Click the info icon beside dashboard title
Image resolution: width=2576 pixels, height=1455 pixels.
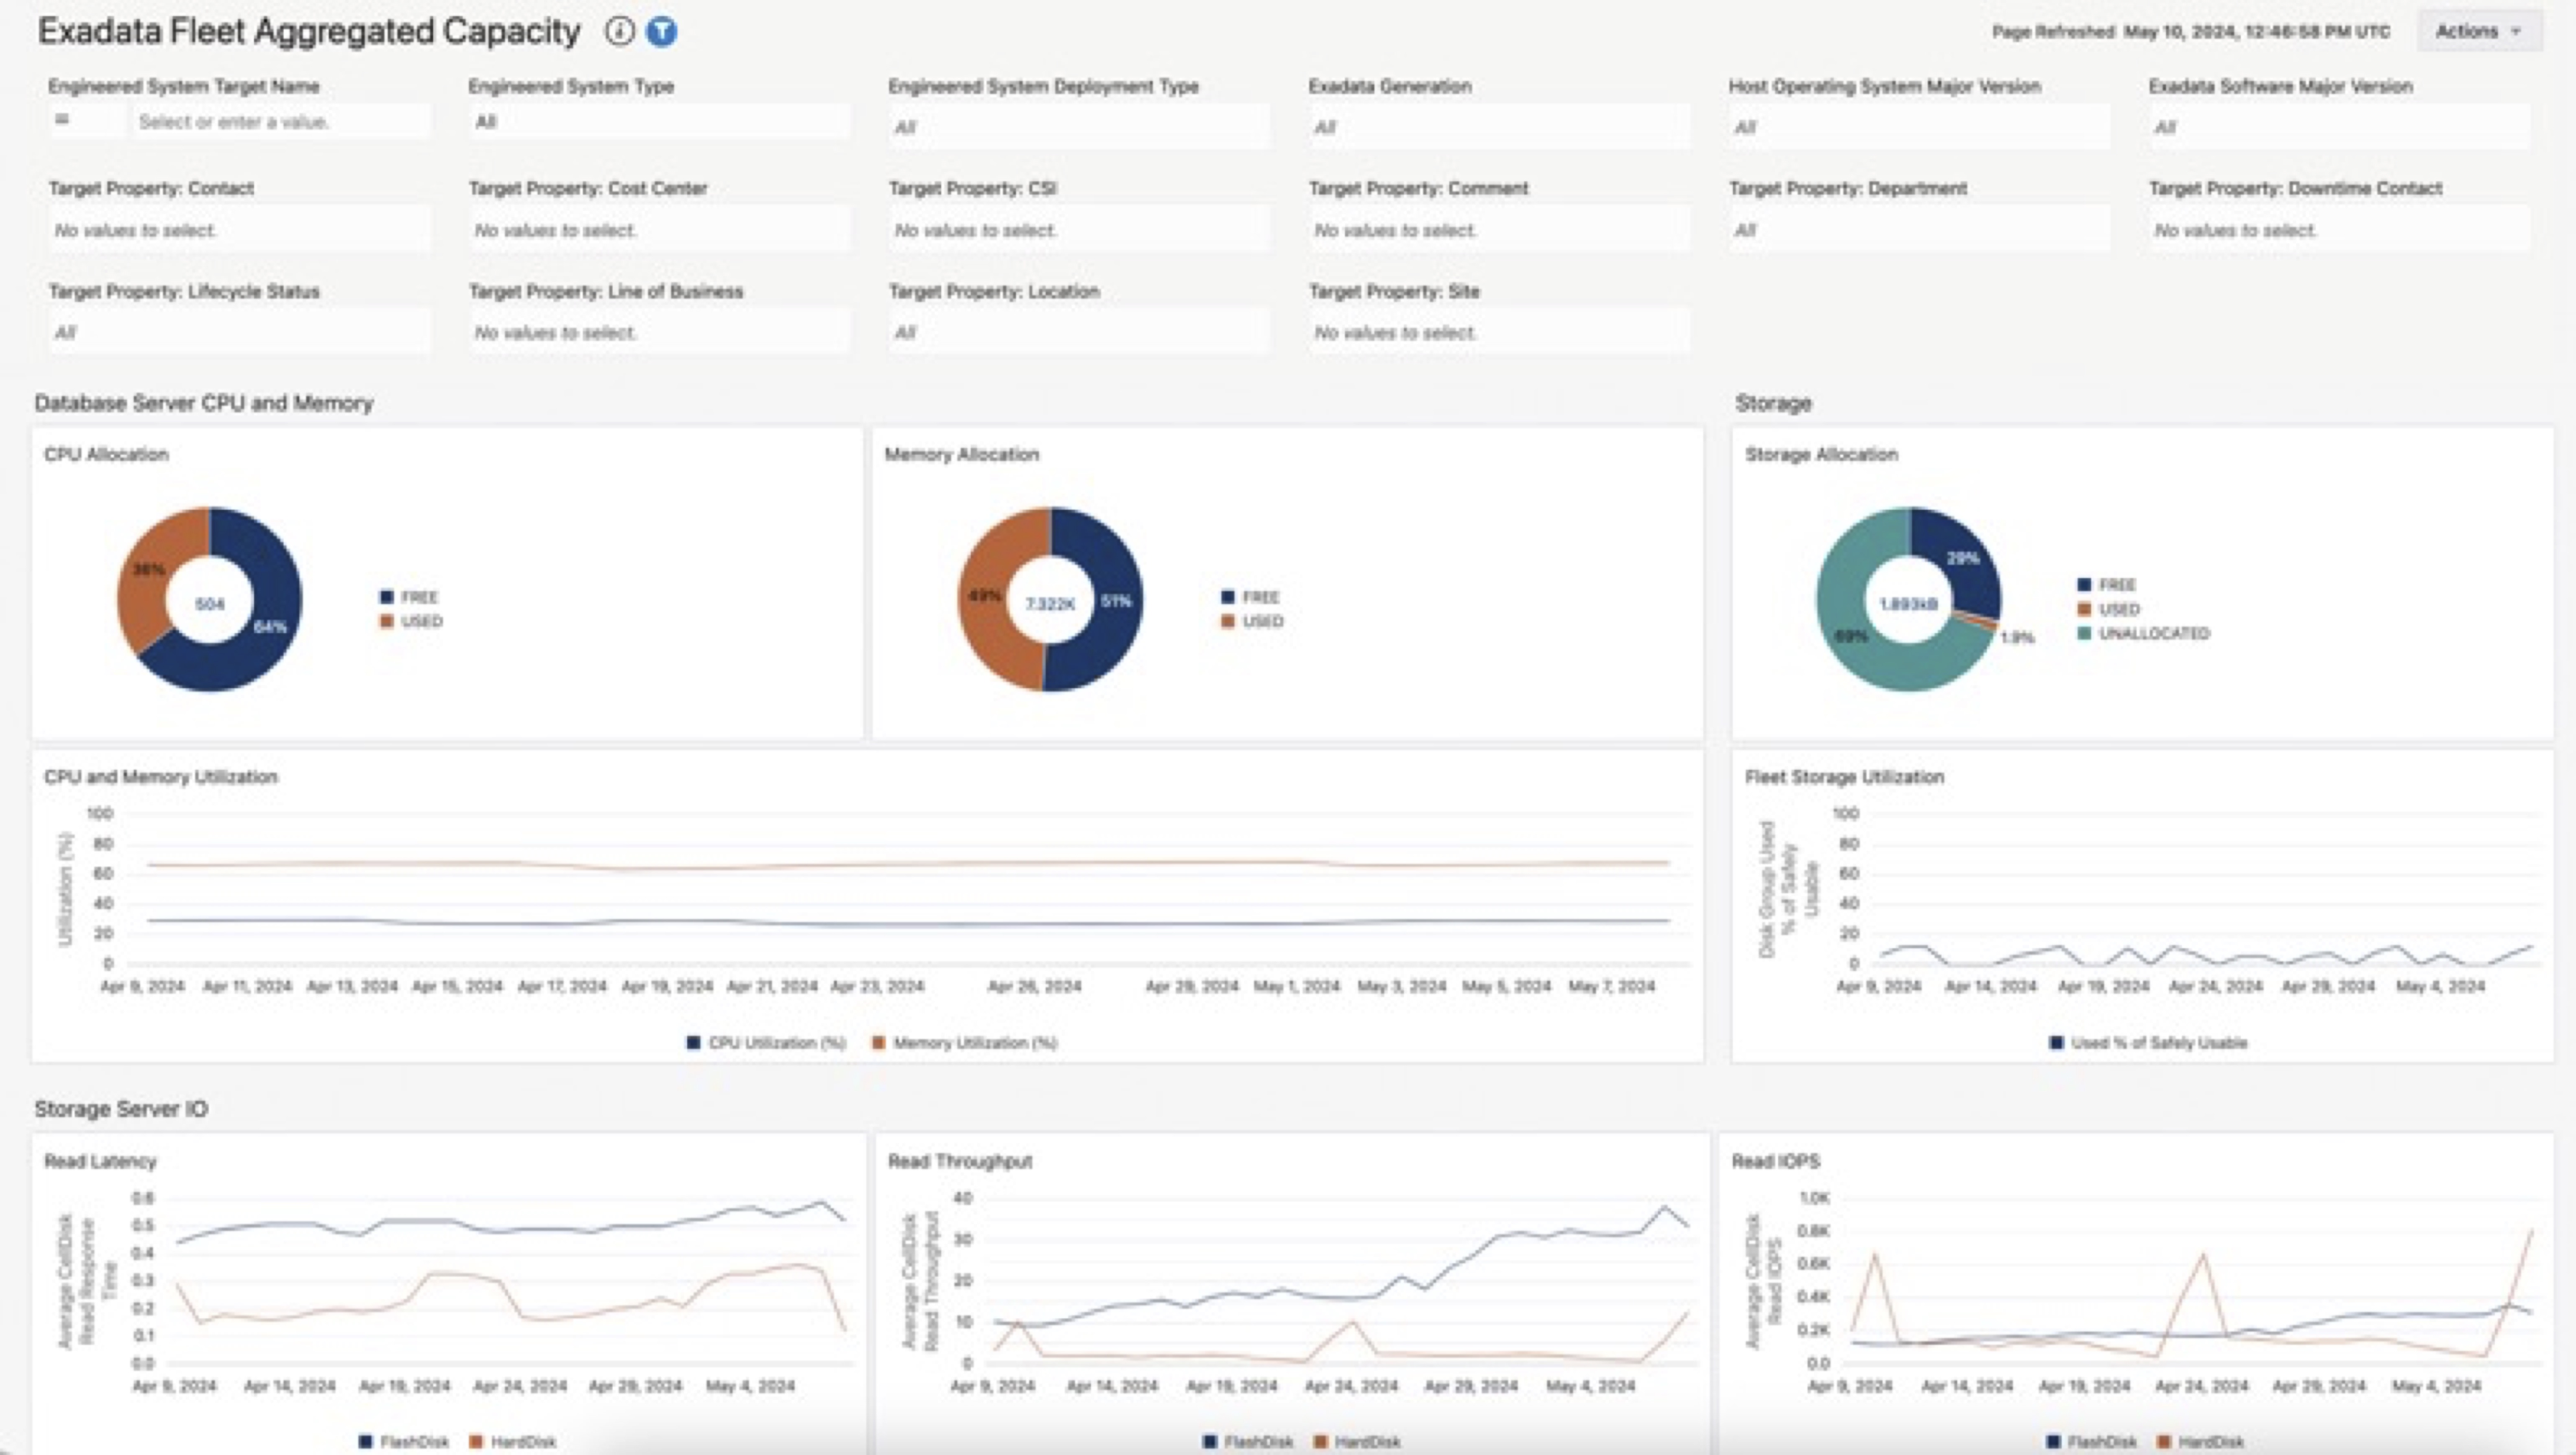point(619,32)
